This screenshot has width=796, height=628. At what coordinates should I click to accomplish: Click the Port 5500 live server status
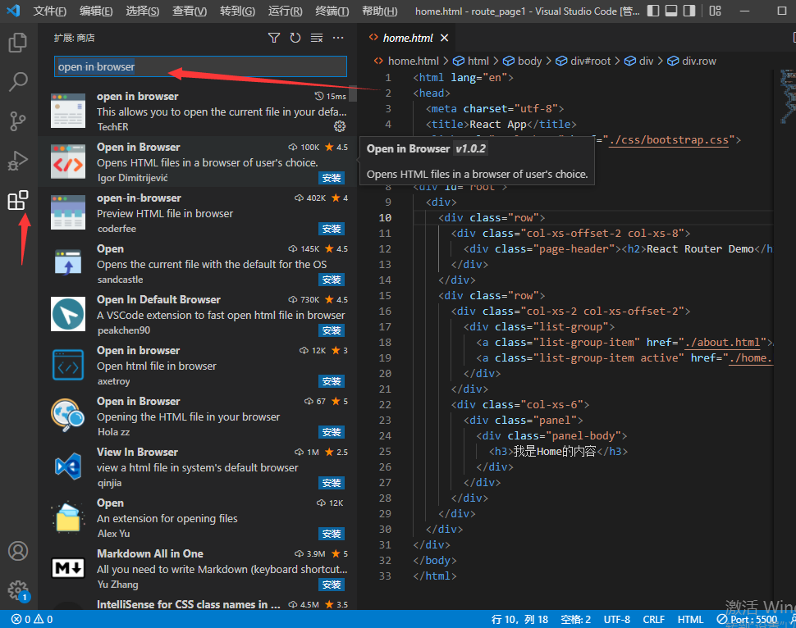coord(748,619)
